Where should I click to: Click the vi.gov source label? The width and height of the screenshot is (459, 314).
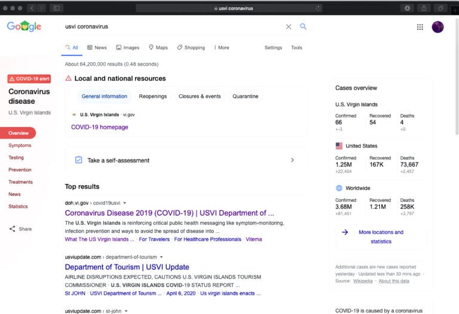tap(129, 115)
